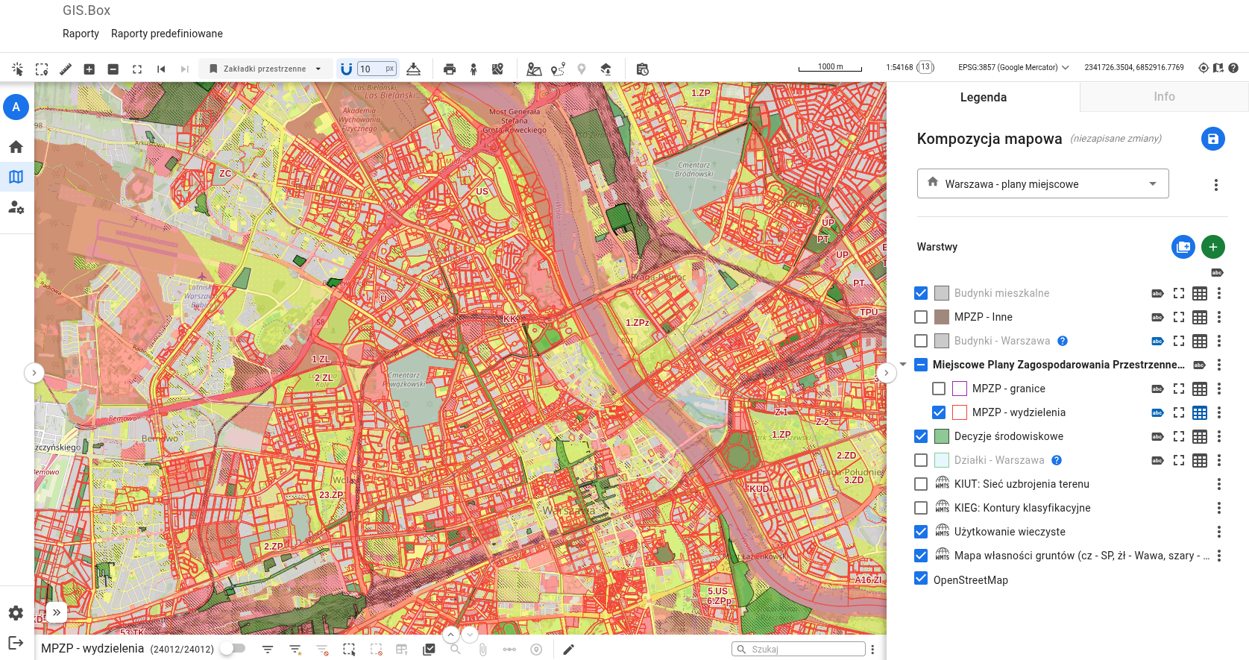Toggle the MPZP - wydzielenia table switch
Screen dimensions: 1249x660
click(233, 649)
